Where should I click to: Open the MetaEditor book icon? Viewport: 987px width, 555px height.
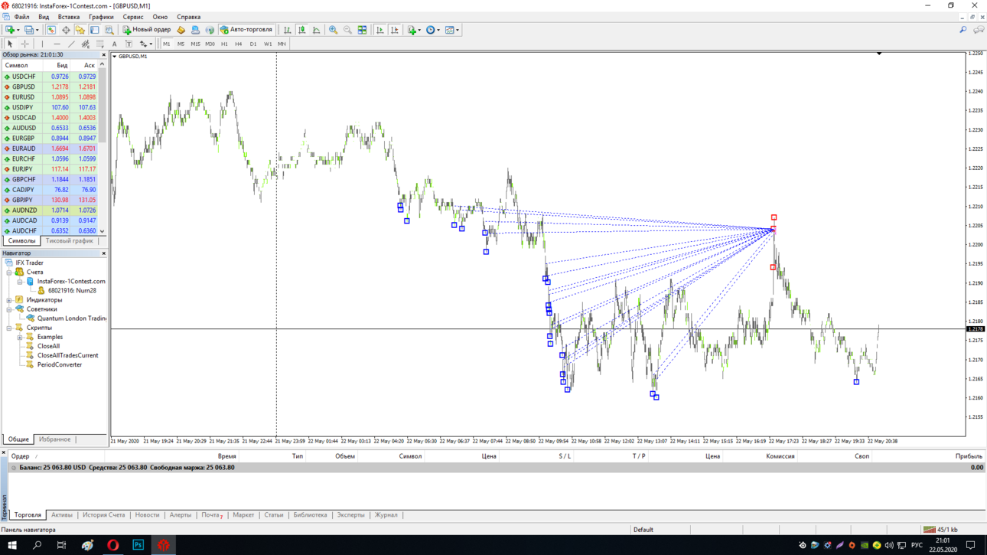click(x=181, y=30)
